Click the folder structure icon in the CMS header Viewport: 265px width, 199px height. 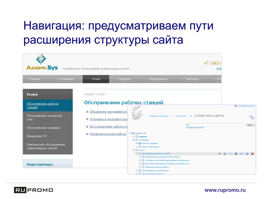point(137,113)
